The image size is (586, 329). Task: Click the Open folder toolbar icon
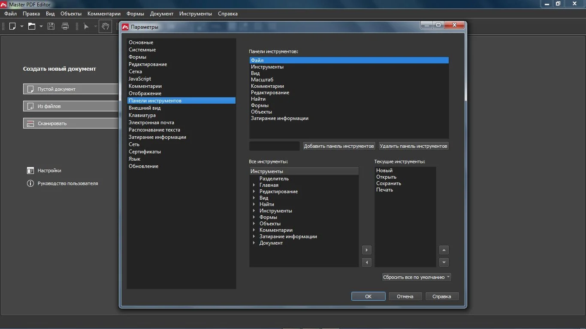pos(32,26)
